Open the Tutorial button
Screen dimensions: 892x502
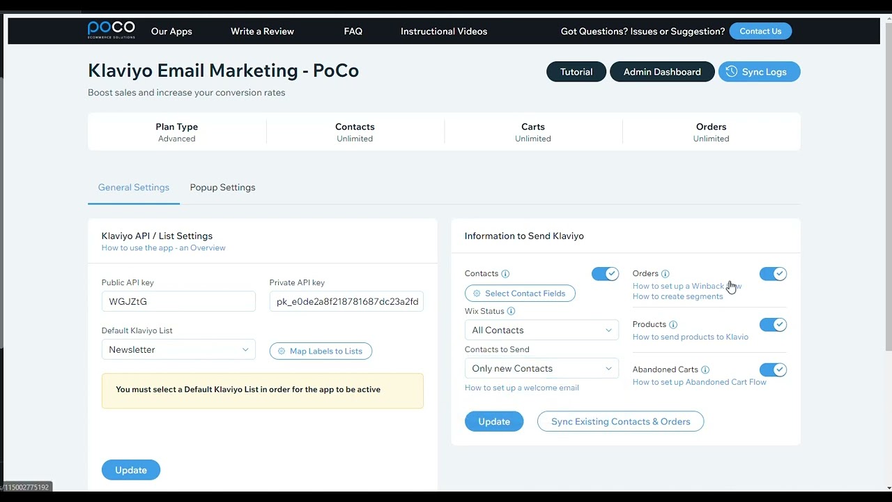[x=576, y=72]
